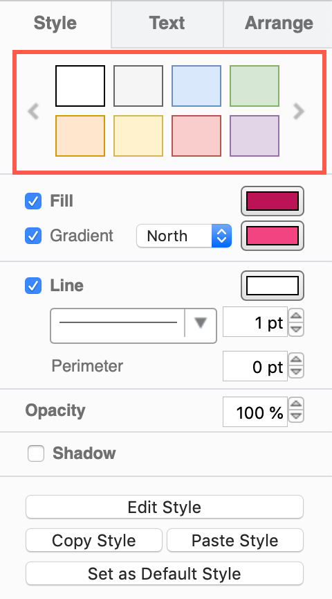Viewport: 332px width, 599px height.
Task: Apply the light blue style swatch
Action: [x=196, y=86]
